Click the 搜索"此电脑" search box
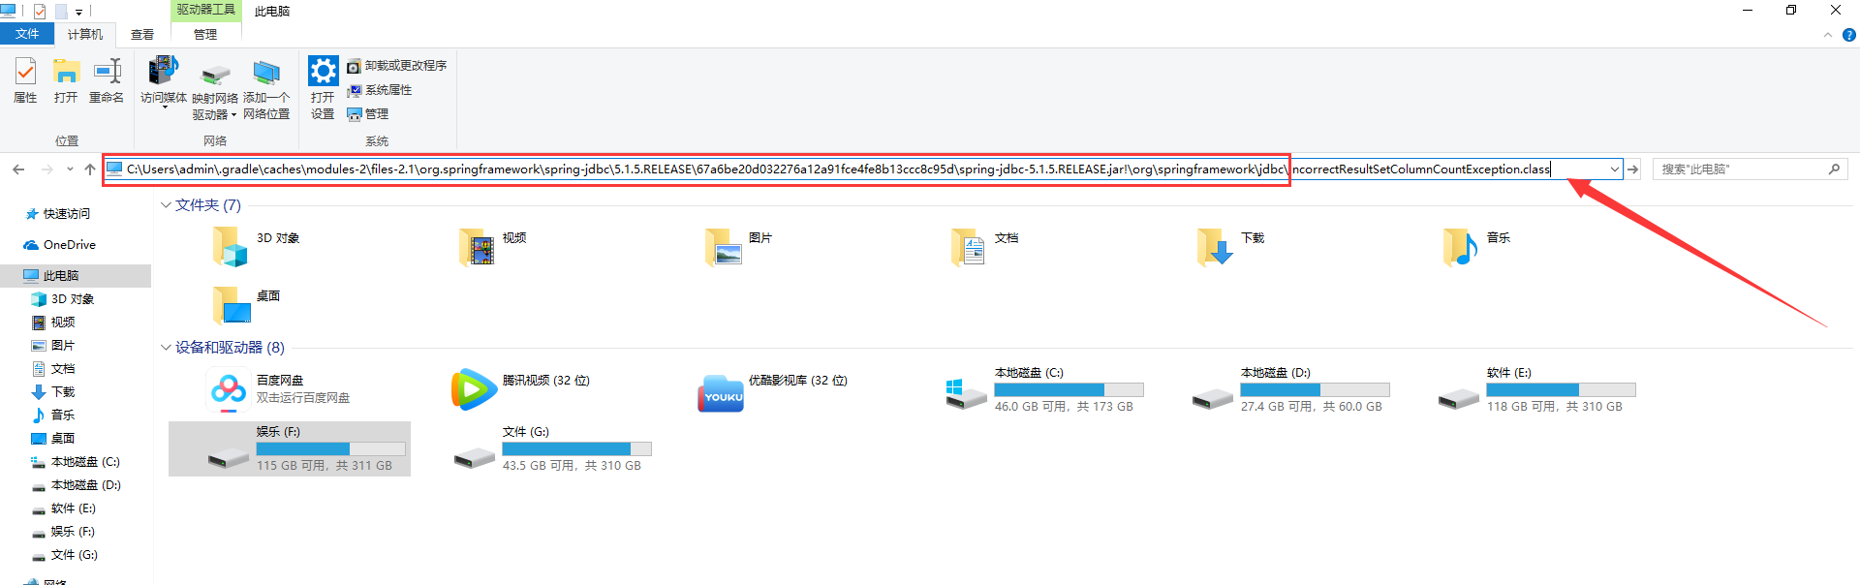This screenshot has height=585, width=1860. coord(1742,169)
